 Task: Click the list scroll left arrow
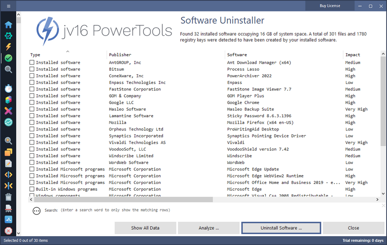31,200
